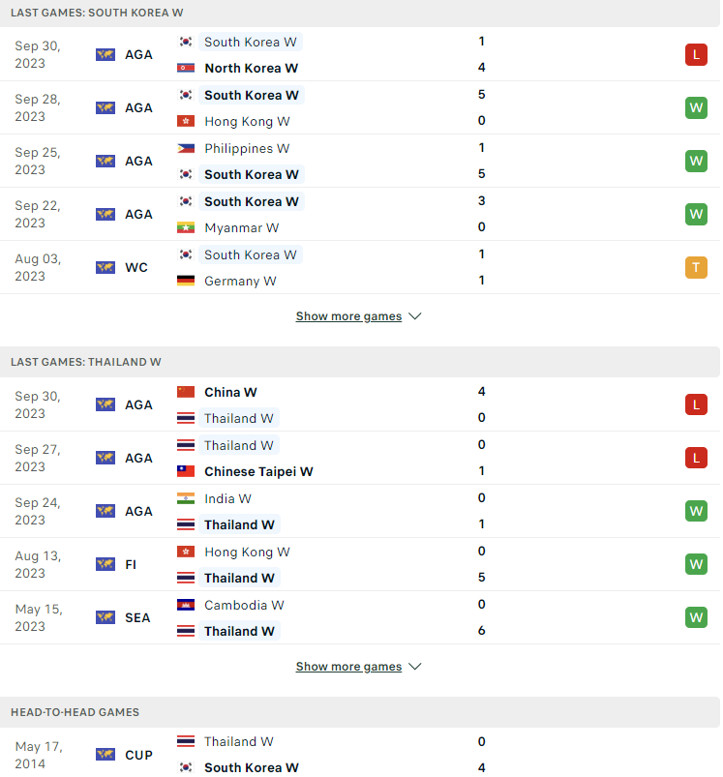723x777 pixels.
Task: Open the May 17, 2014 head-to-head match row
Action: (360, 755)
